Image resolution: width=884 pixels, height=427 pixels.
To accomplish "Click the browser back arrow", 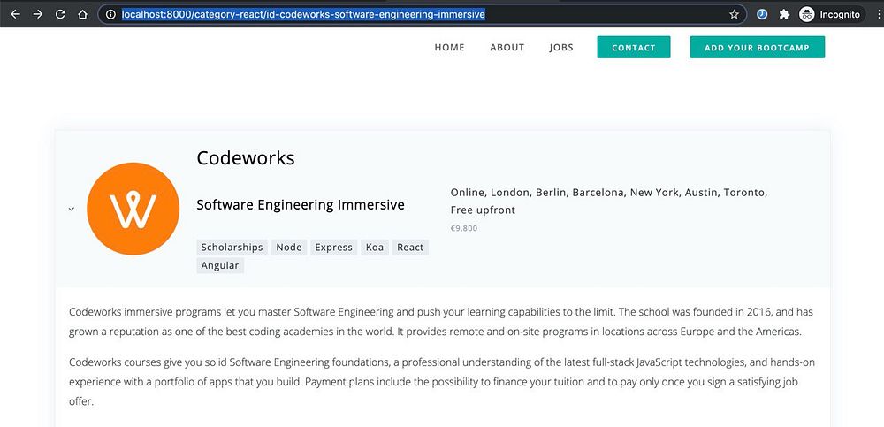I will click(x=15, y=15).
